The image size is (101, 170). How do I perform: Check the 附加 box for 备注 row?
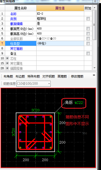coord(88,54)
